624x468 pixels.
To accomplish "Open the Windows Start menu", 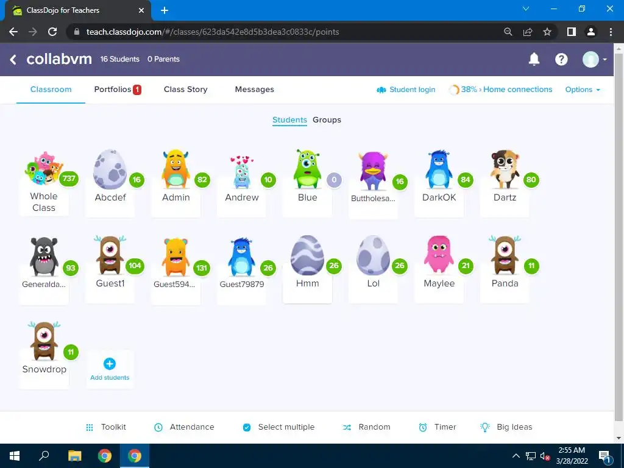I will tap(15, 456).
